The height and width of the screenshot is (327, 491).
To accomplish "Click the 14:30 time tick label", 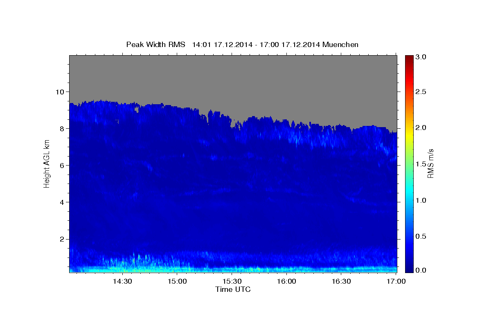I will [122, 282].
